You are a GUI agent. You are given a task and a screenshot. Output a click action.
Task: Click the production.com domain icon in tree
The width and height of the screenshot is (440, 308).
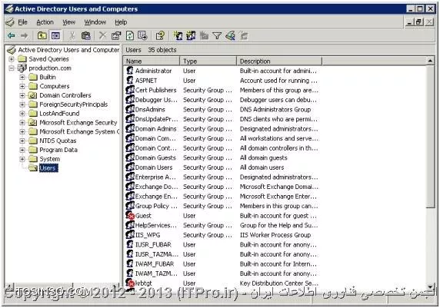(22, 68)
